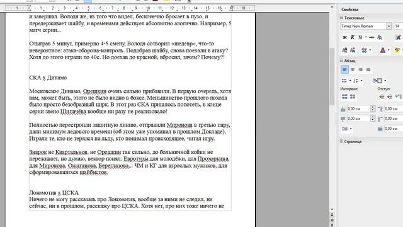
Task: Open underline style dropdown arrow
Action: tap(366, 38)
